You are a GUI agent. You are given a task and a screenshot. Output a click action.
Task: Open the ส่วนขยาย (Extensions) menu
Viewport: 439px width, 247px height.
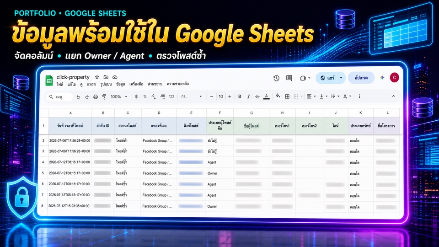(x=155, y=84)
